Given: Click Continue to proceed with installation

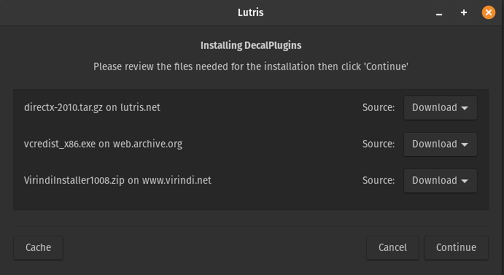Looking at the screenshot, I should 456,247.
